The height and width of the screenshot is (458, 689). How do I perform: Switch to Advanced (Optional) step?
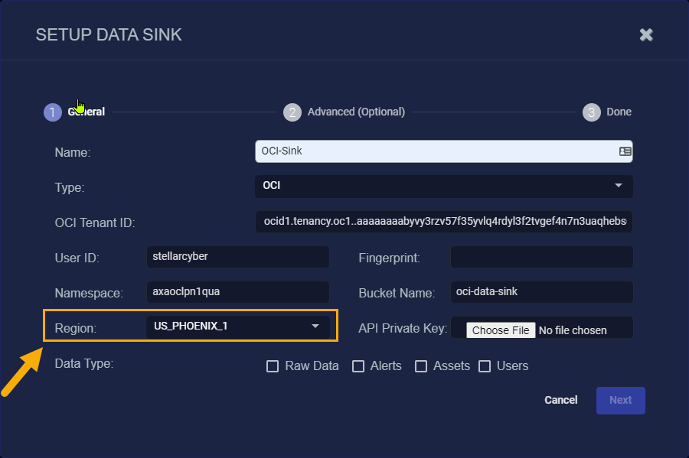356,112
